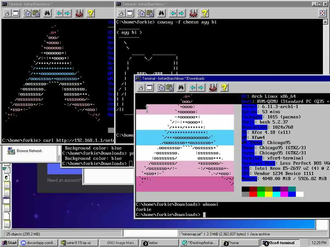Copy selection in the left neofetch terminal toolbar

click(x=27, y=13)
